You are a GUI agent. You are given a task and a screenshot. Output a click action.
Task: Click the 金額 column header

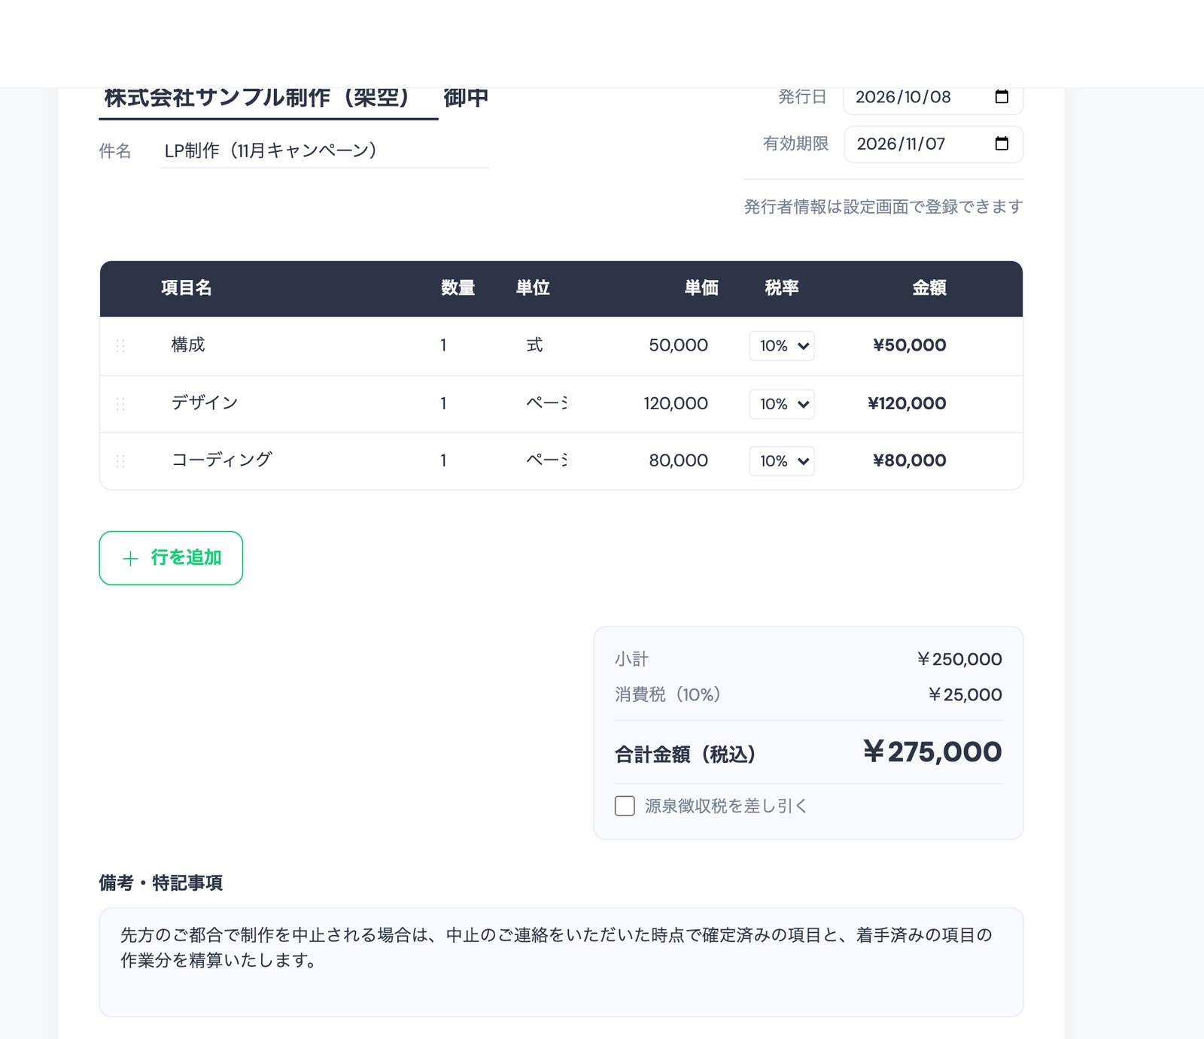point(929,288)
